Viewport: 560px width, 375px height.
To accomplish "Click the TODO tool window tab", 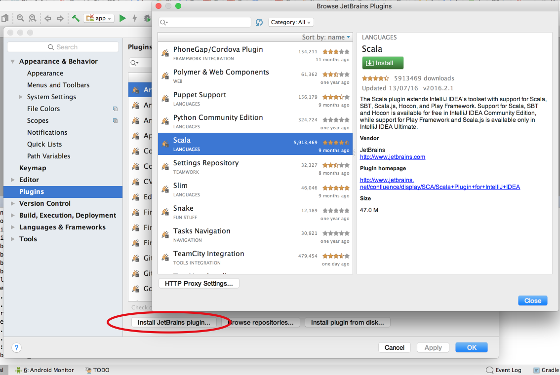I will click(x=97, y=370).
